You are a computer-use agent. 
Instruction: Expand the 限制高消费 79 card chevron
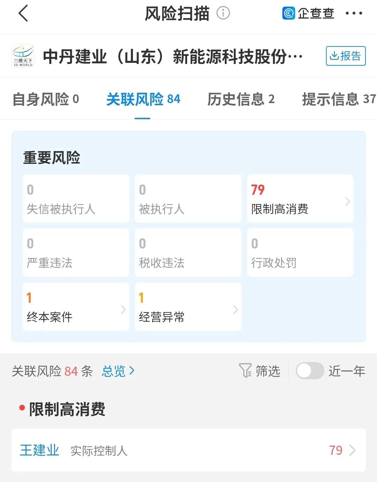347,201
